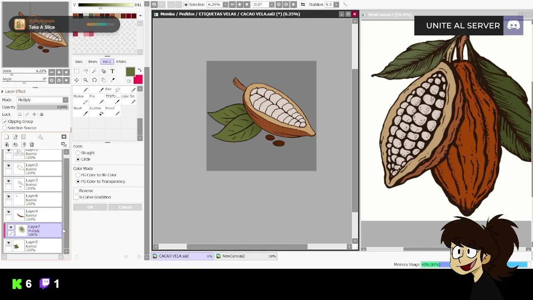Hide Layer5 using its eye icon

(x=8, y=242)
